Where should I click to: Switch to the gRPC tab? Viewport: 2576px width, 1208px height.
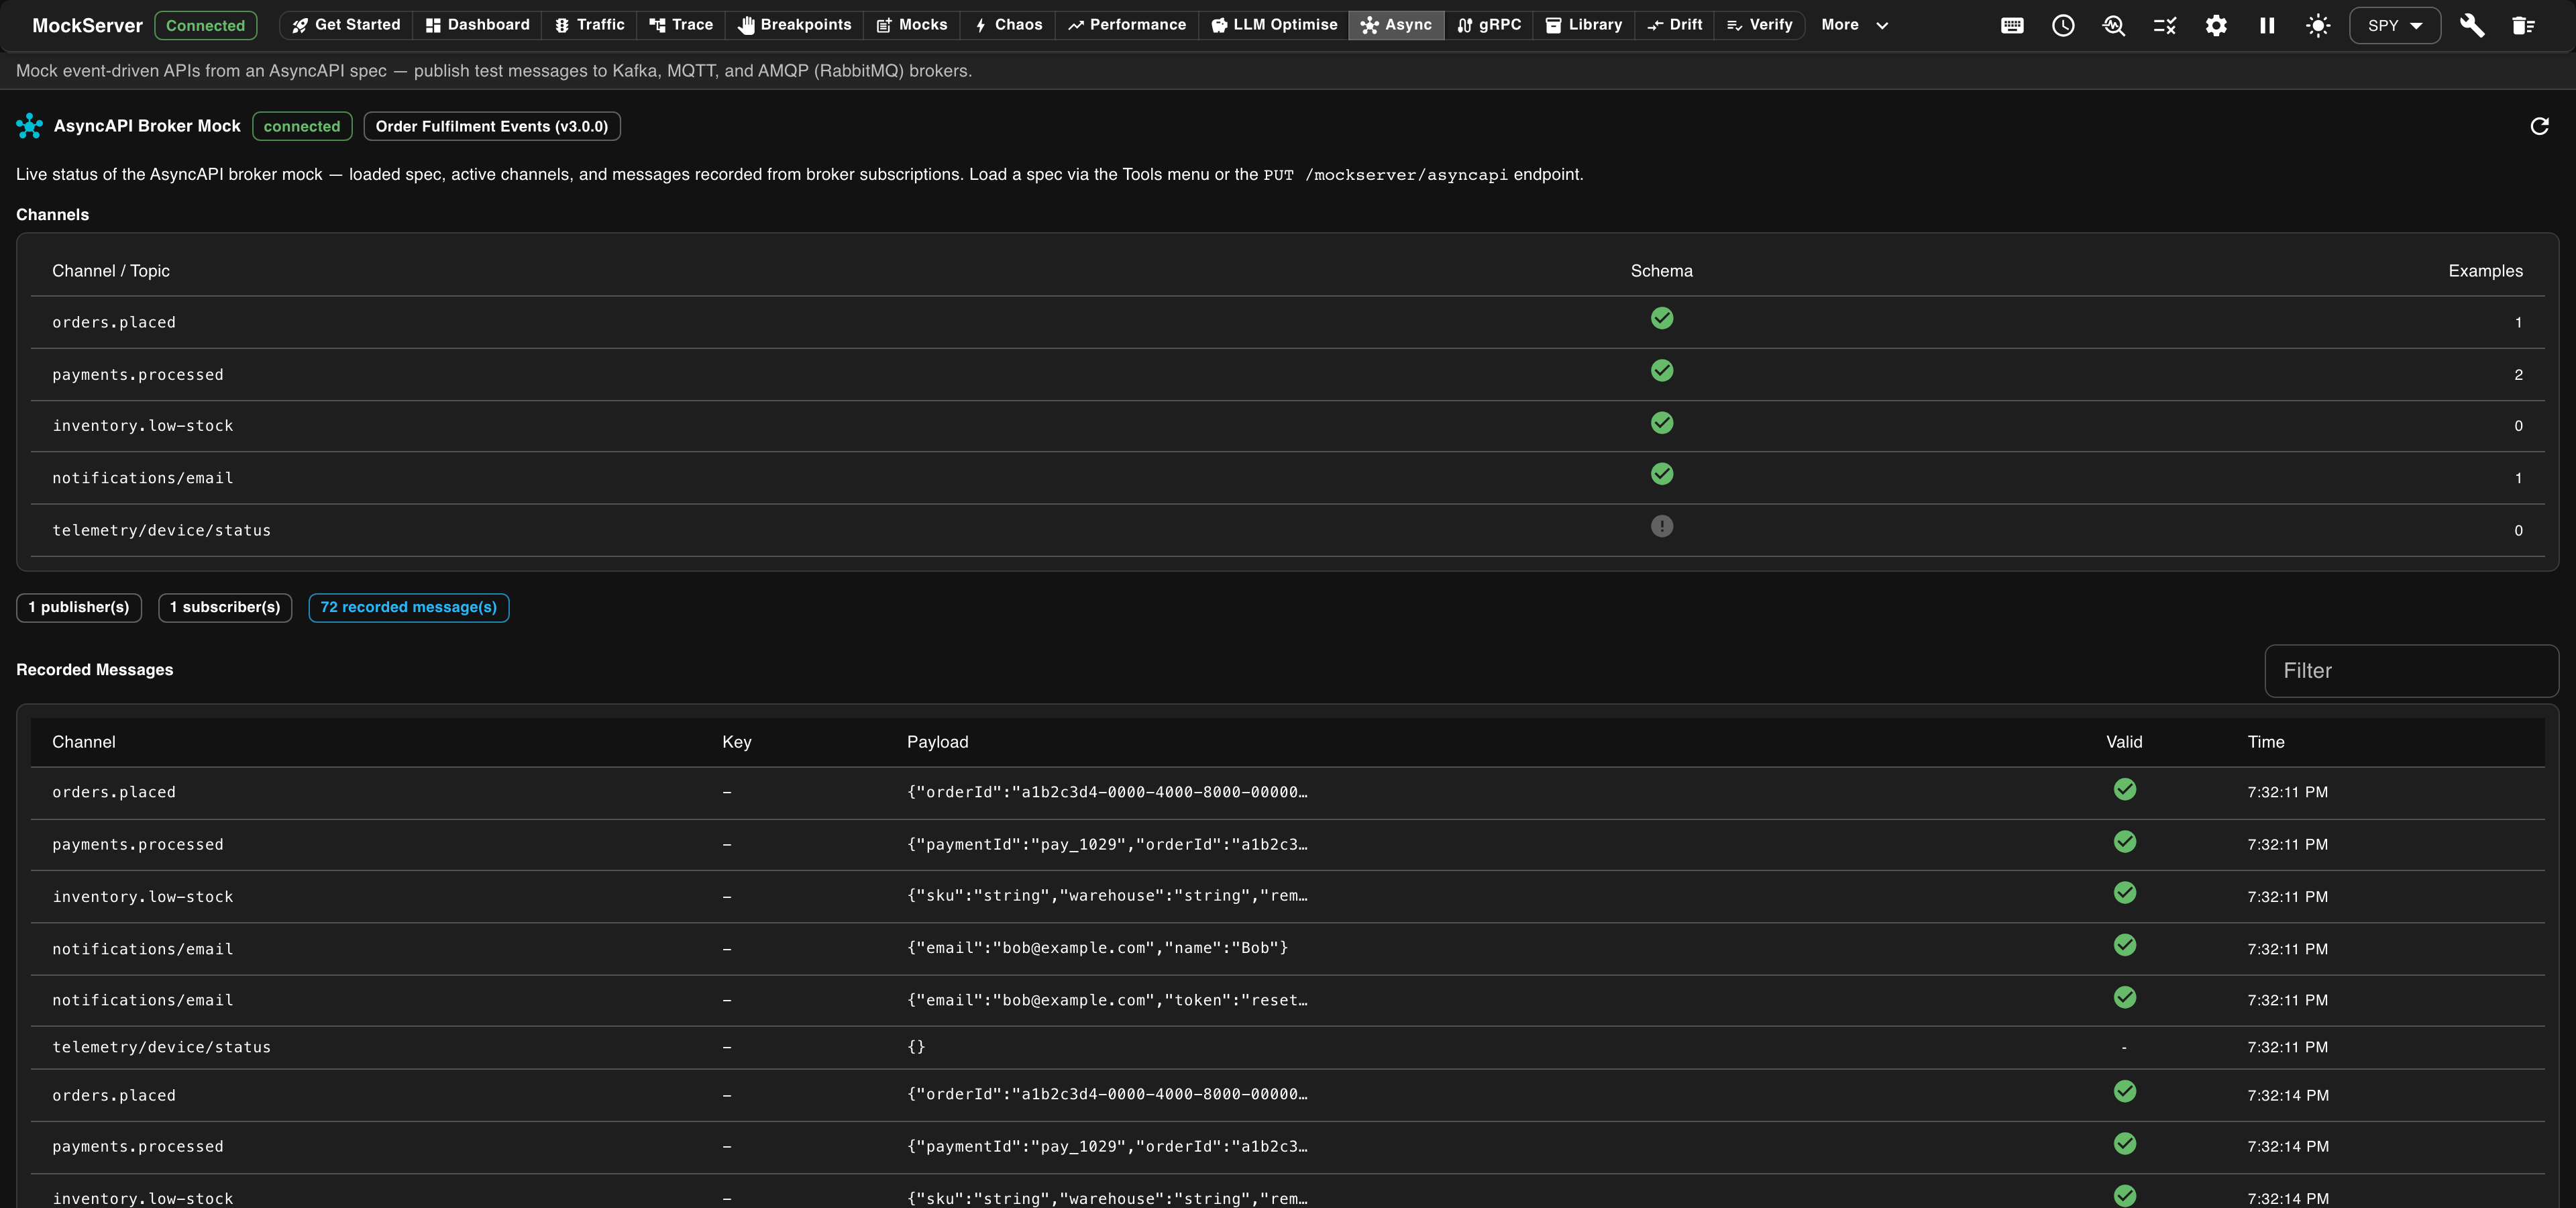click(1489, 25)
